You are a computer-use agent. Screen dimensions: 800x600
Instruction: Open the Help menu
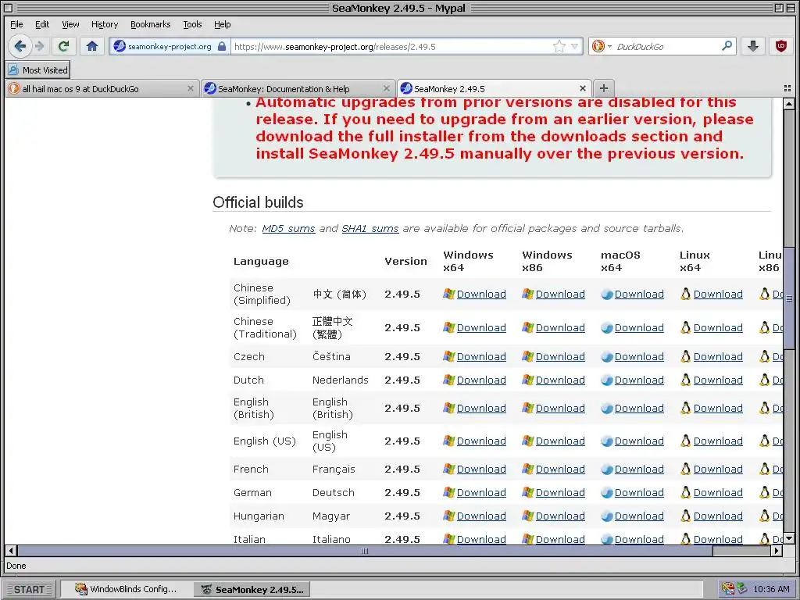click(x=222, y=24)
